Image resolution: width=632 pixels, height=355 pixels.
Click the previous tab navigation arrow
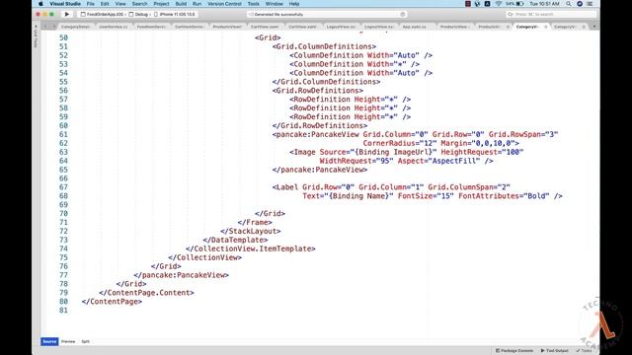[x=45, y=27]
